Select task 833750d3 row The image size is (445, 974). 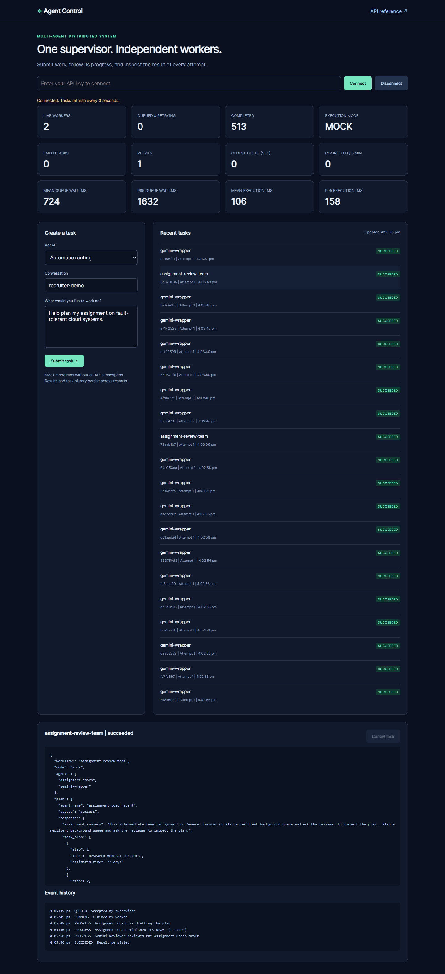click(280, 556)
